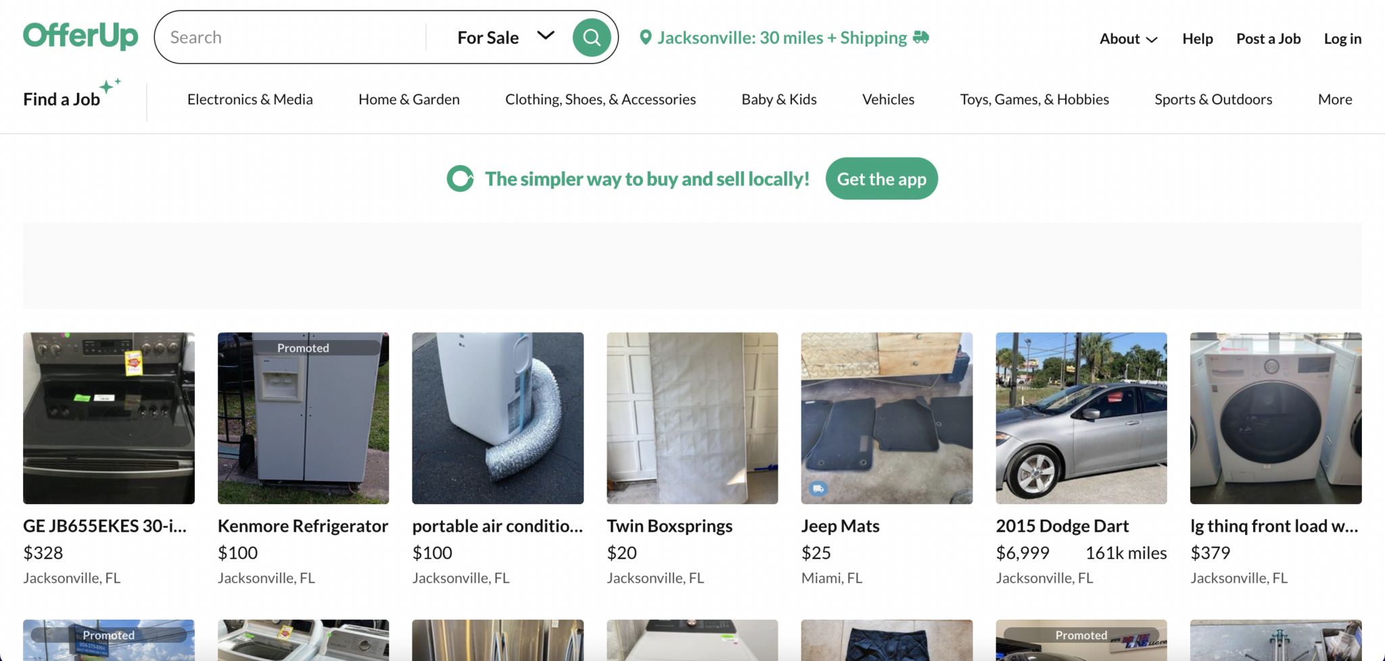View the Twin Boxsprings listing photo

pos(692,418)
